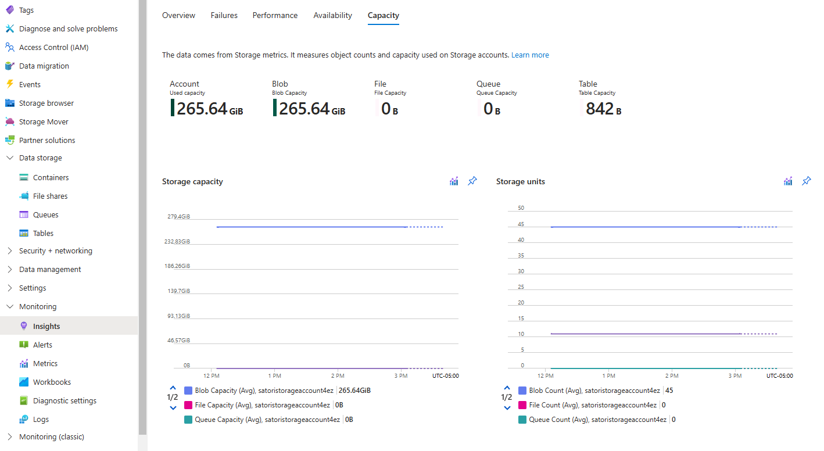Expand the Settings section
Screen dimensions: 824x451
pos(10,288)
